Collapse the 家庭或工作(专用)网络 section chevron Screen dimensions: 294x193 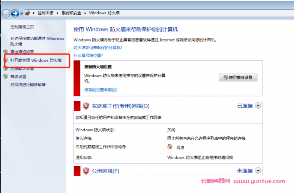tap(258, 106)
